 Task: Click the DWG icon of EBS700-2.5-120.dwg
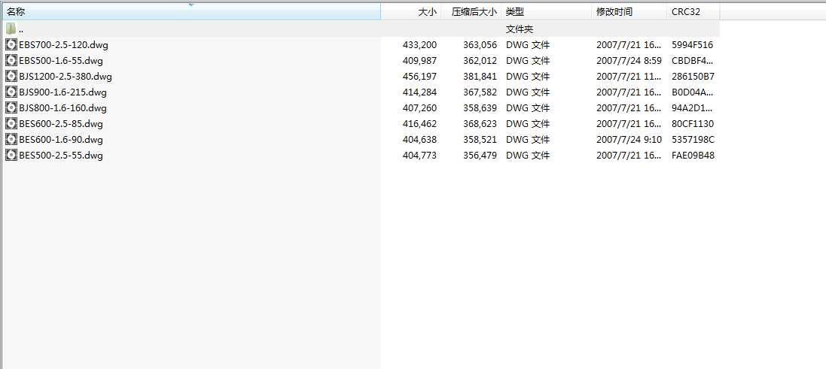click(11, 44)
